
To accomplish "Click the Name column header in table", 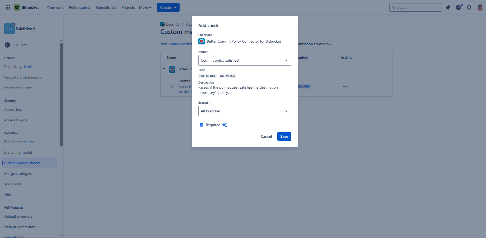I will (171, 58).
